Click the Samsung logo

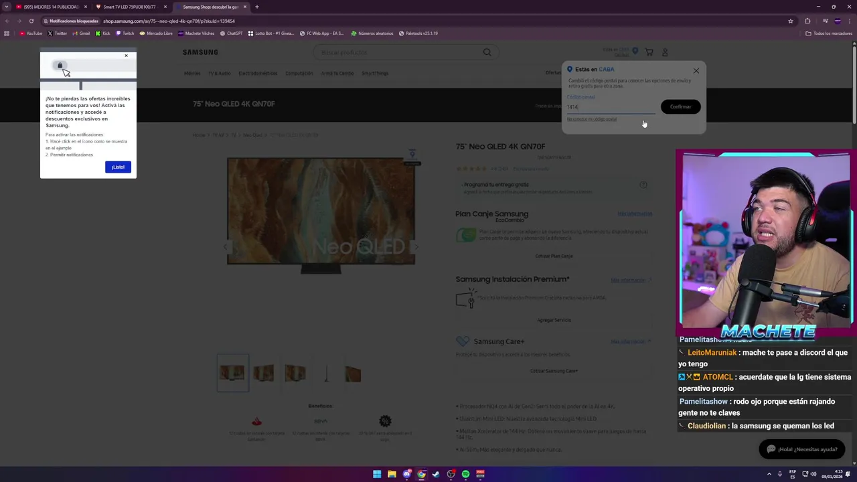[x=200, y=52]
